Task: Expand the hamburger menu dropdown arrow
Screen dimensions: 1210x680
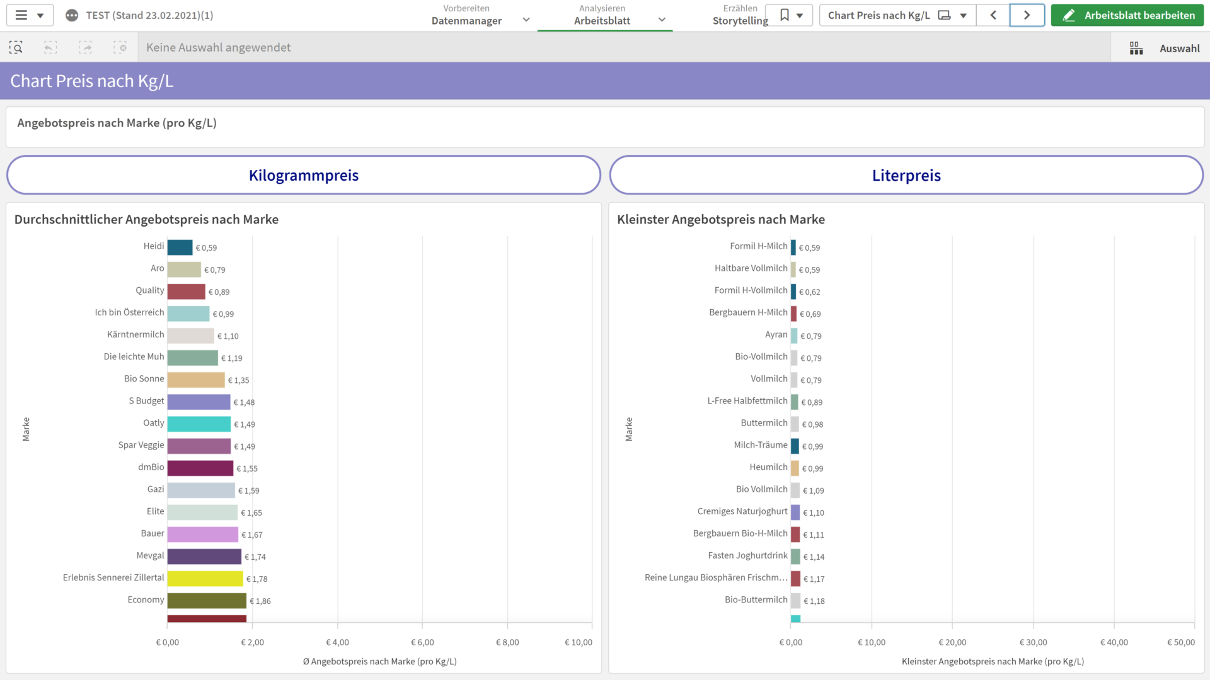Action: pos(40,15)
